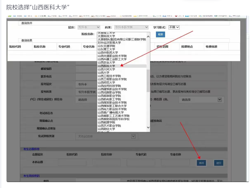Open the 层次 dropdown showing 专升本
252x188 pixels.
(89, 27)
